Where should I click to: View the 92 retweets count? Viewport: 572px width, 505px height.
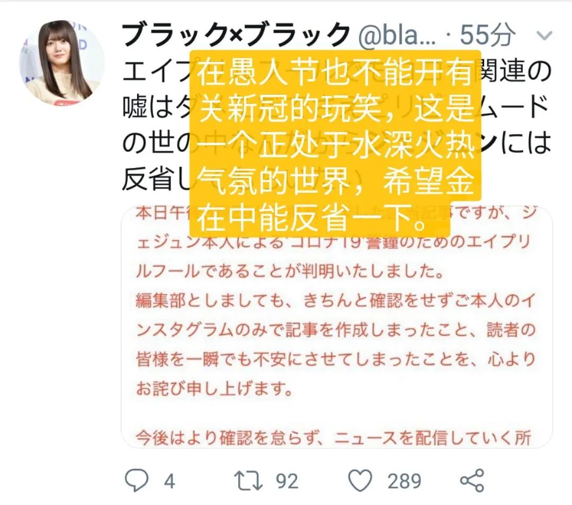click(287, 481)
